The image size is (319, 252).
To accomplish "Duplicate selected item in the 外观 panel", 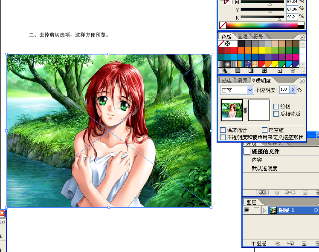I will pyautogui.click(x=305, y=192).
